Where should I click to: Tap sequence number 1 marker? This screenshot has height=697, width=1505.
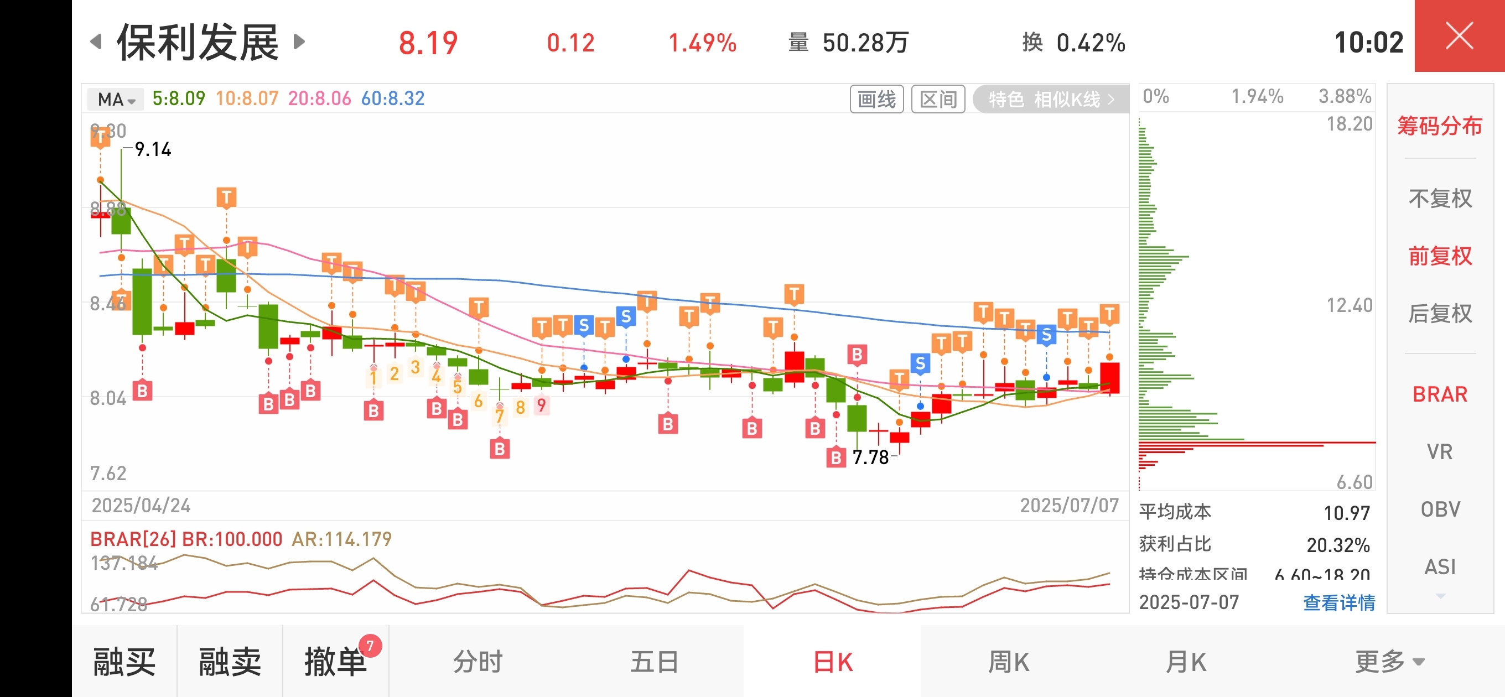click(x=373, y=378)
